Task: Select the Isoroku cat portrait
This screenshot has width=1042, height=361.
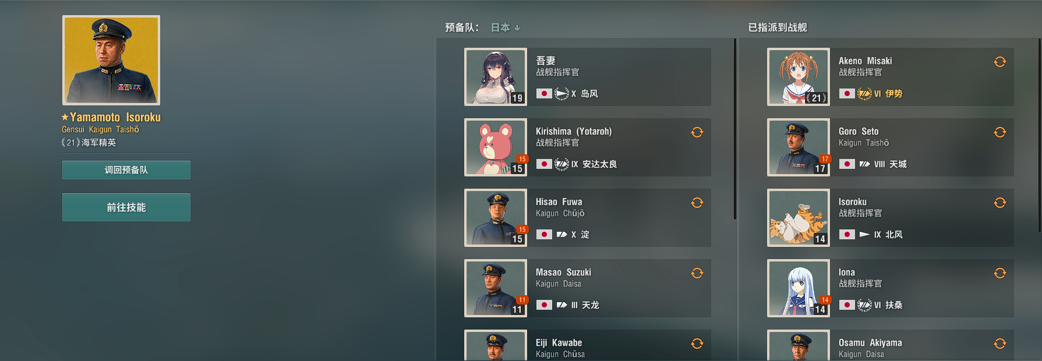Action: click(799, 218)
